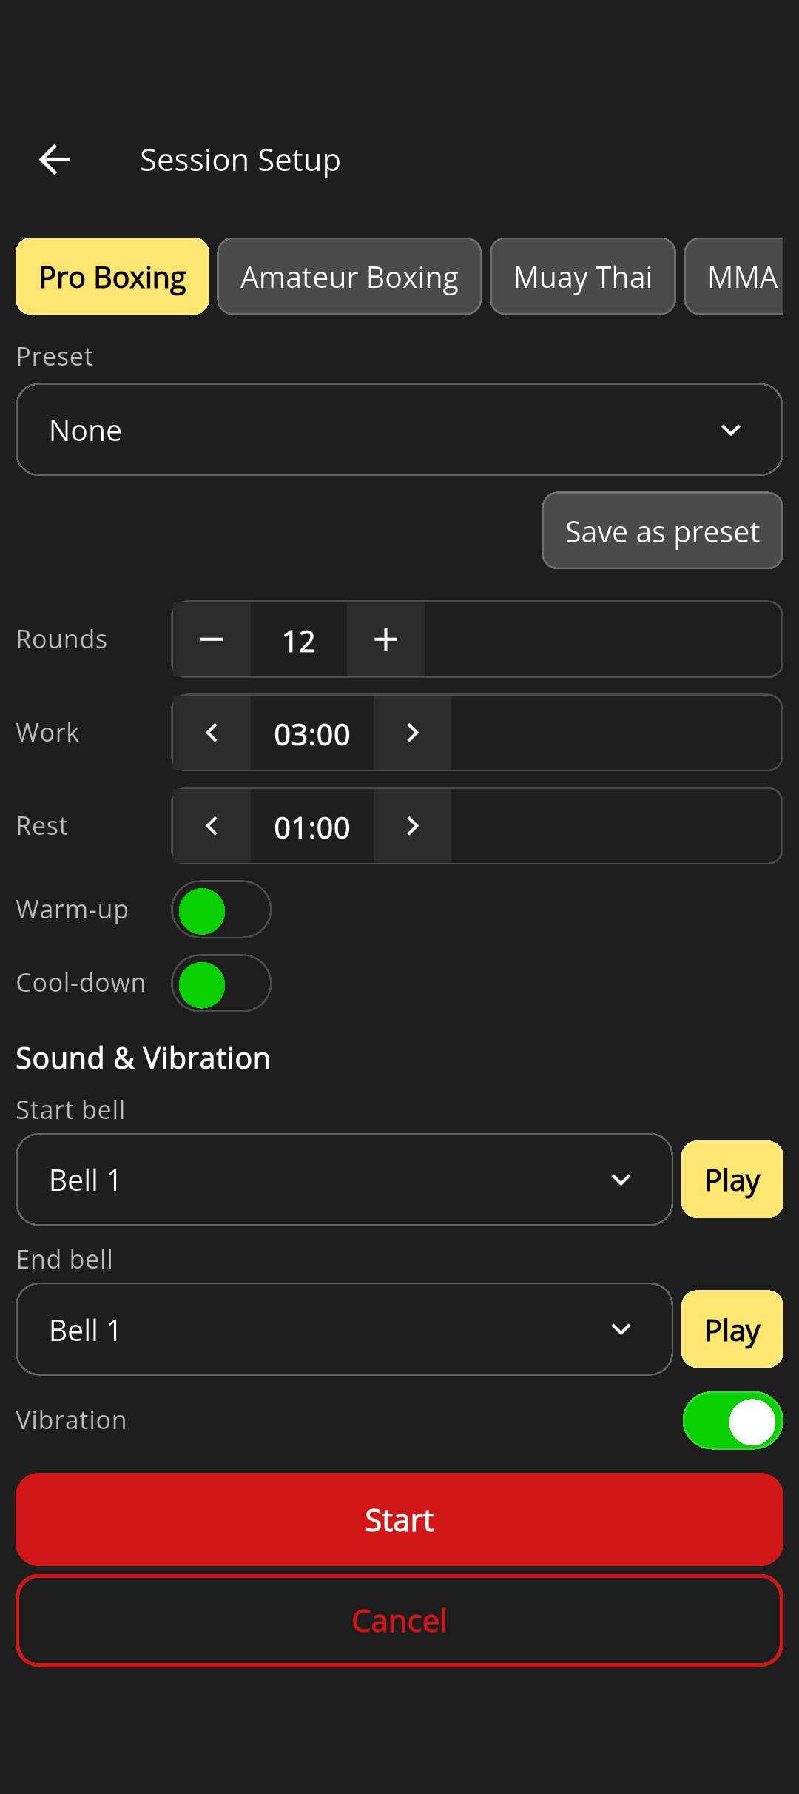
Task: Decrease Work time with left chevron
Action: pyautogui.click(x=212, y=733)
